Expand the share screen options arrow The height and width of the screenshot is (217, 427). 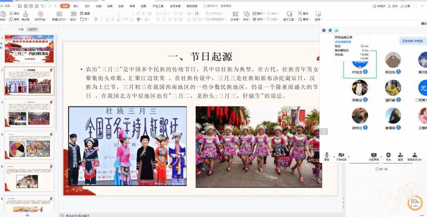(381, 156)
